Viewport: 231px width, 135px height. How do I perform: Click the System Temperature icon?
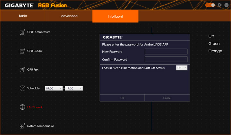[x=22, y=126]
